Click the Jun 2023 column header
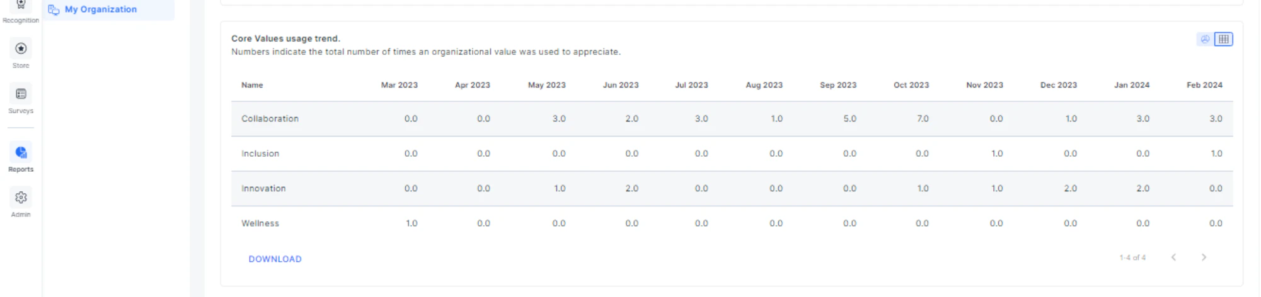Screen dimensions: 1261x297 [620, 85]
